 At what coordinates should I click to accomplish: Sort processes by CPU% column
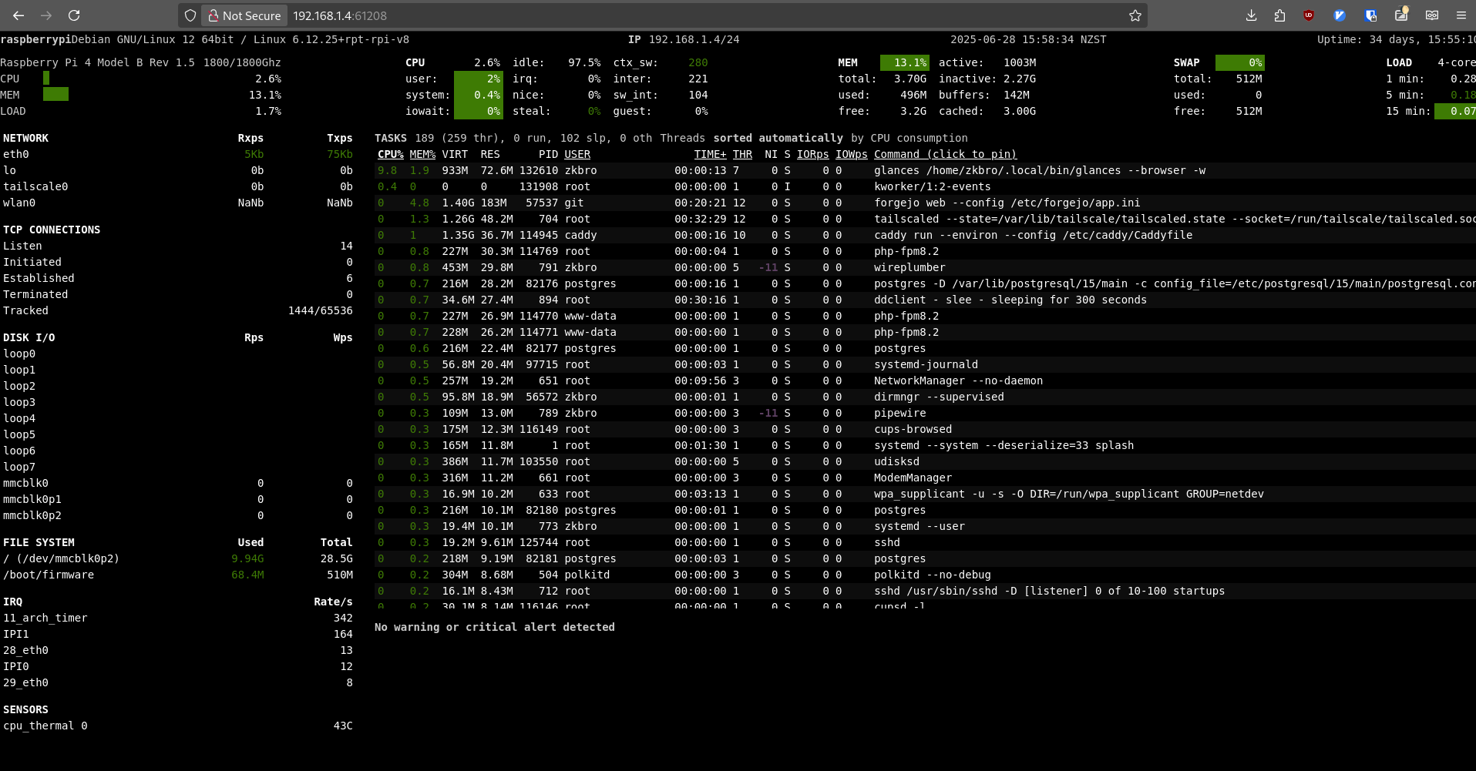(x=390, y=154)
